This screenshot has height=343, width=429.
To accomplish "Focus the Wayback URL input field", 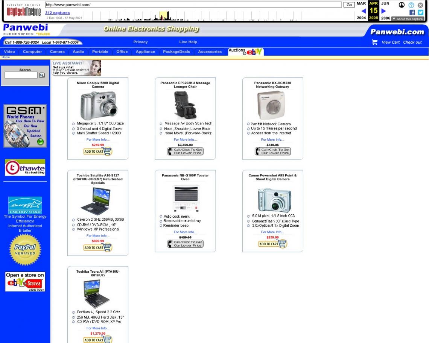I will (x=193, y=5).
